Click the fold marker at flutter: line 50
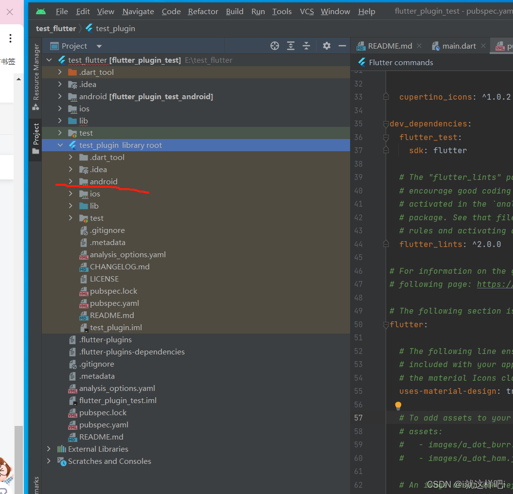513x494 pixels. coord(386,324)
